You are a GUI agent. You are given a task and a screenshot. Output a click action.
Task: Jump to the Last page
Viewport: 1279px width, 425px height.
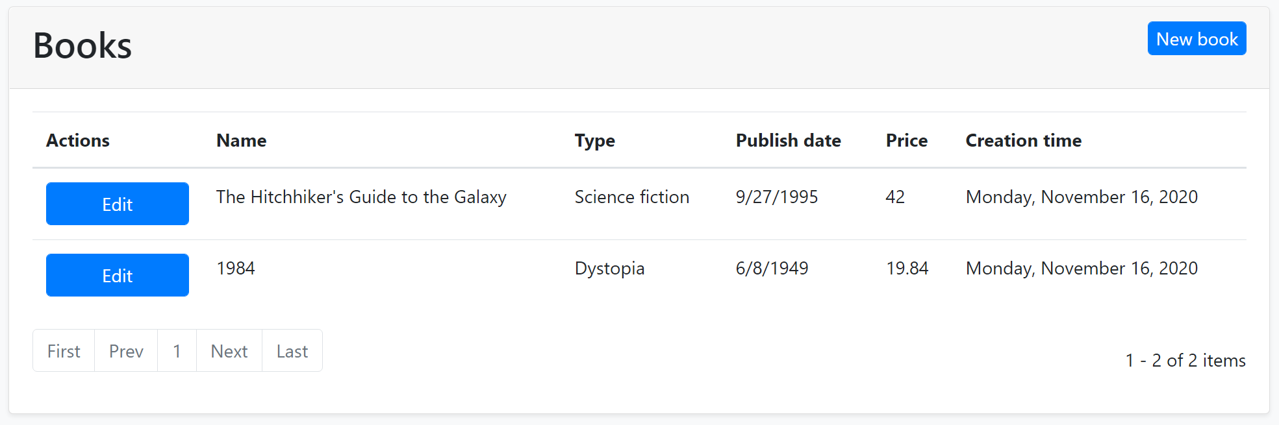tap(292, 351)
